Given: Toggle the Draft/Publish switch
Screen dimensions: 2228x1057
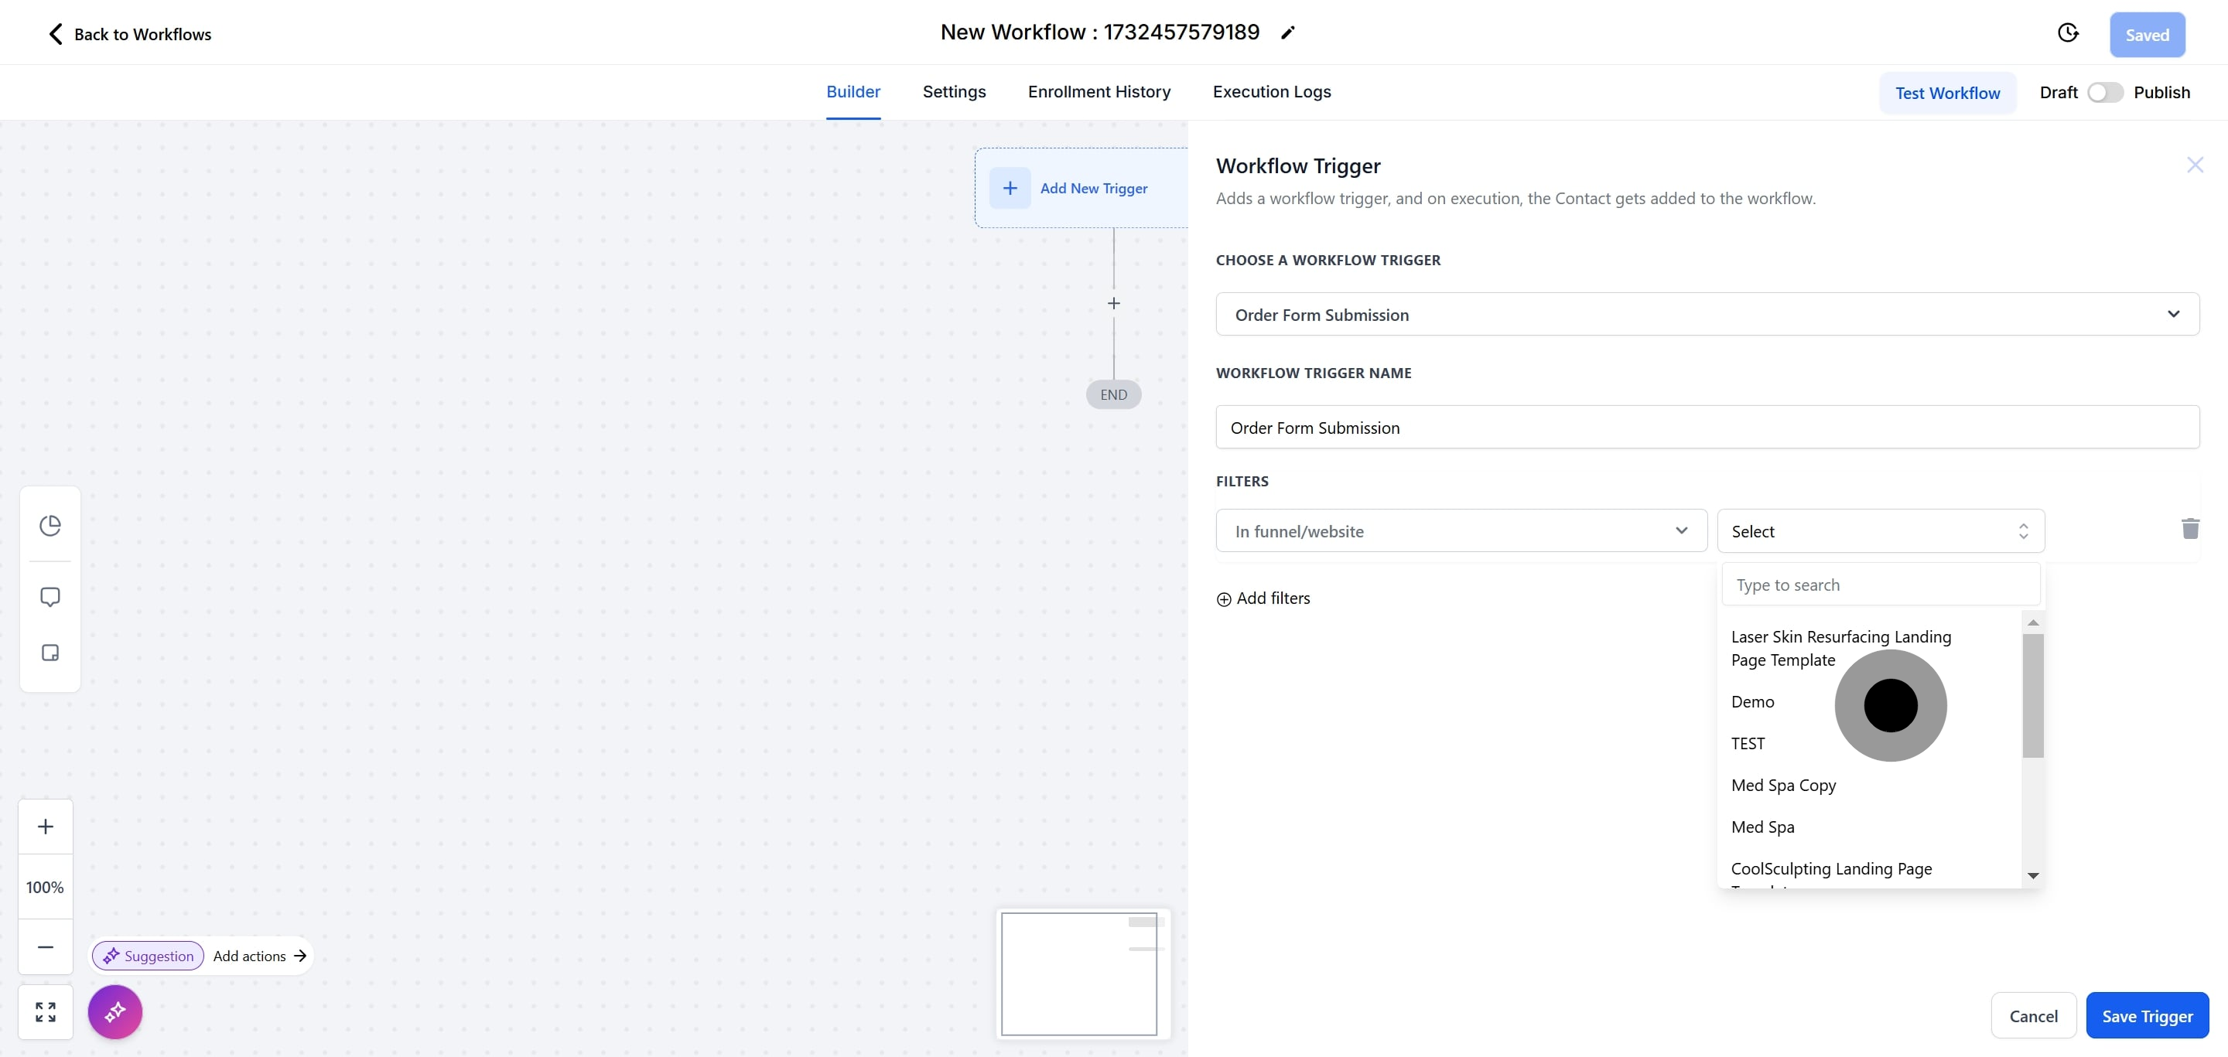Looking at the screenshot, I should 2104,93.
